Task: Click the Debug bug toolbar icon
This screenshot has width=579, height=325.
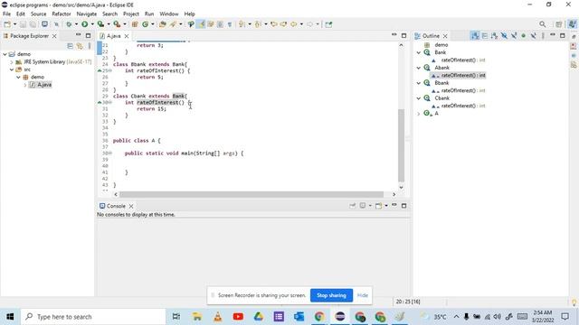Action: pyautogui.click(x=69, y=24)
